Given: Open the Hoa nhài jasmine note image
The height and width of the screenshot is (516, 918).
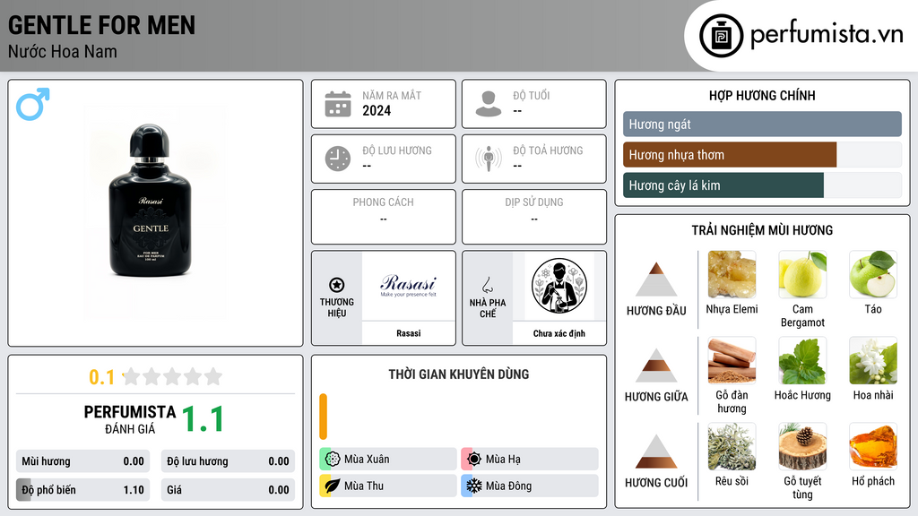Looking at the screenshot, I should (873, 360).
